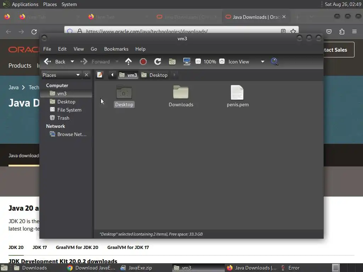Screen dimensions: 363x272
Task: Reload the Oracle page in Firefox
Action: click(34, 32)
